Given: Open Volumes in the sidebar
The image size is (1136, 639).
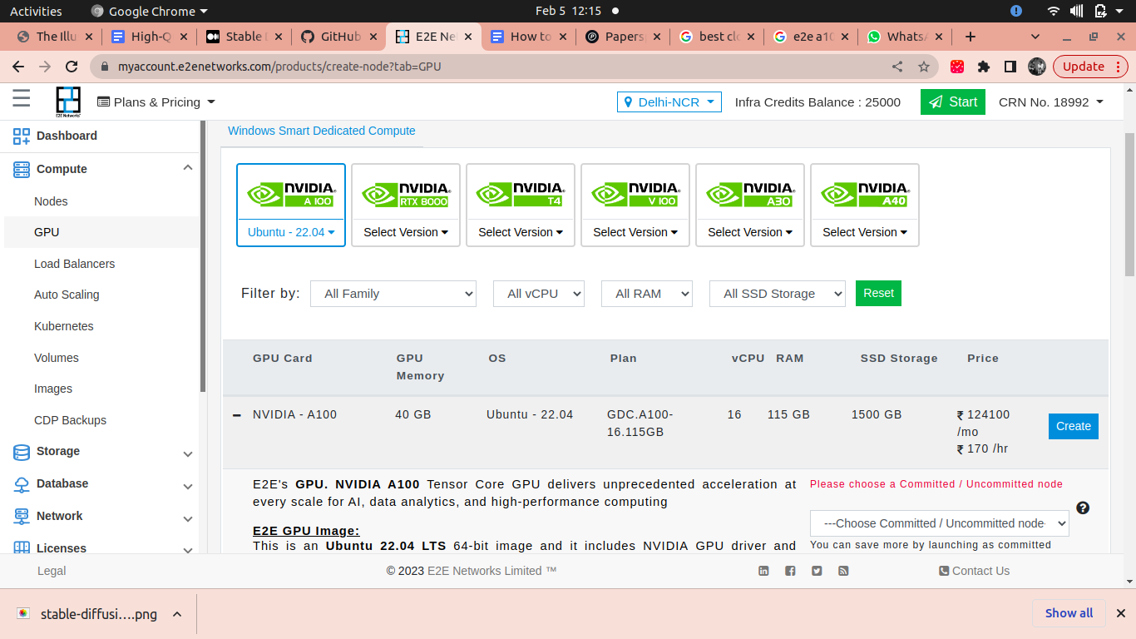Looking at the screenshot, I should pos(57,358).
